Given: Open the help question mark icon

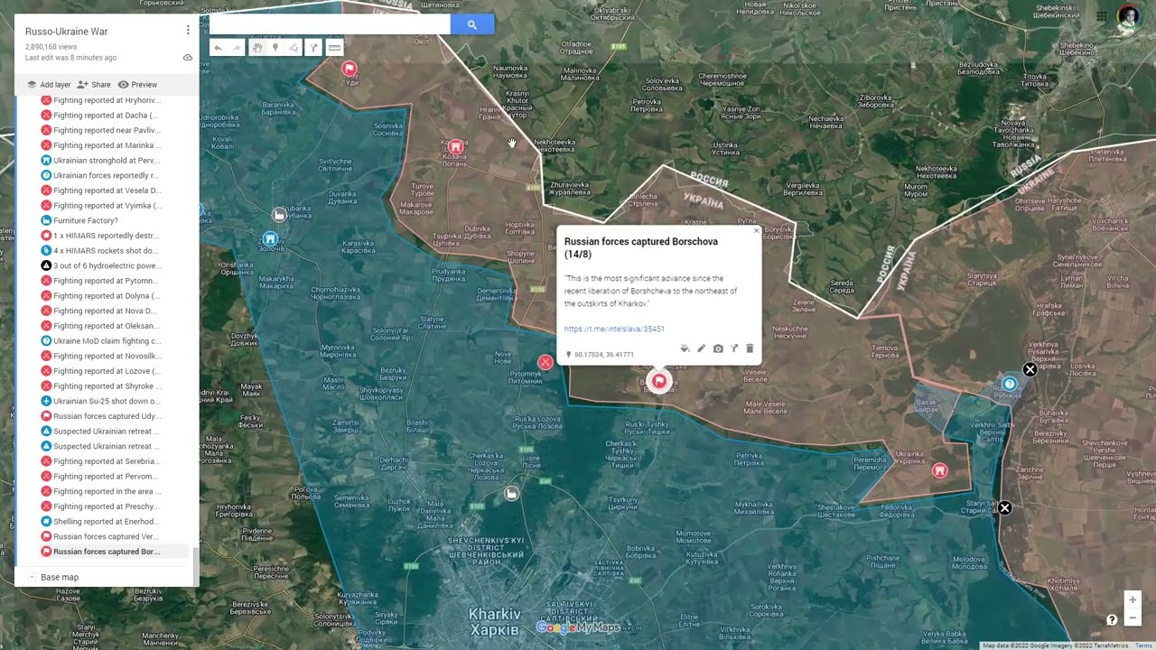Looking at the screenshot, I should tap(1112, 619).
